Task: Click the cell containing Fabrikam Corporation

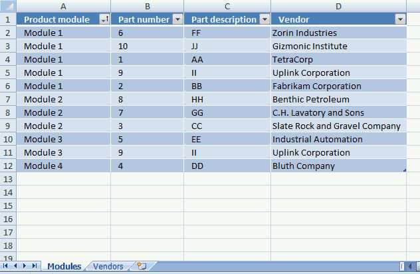Action: pos(338,86)
